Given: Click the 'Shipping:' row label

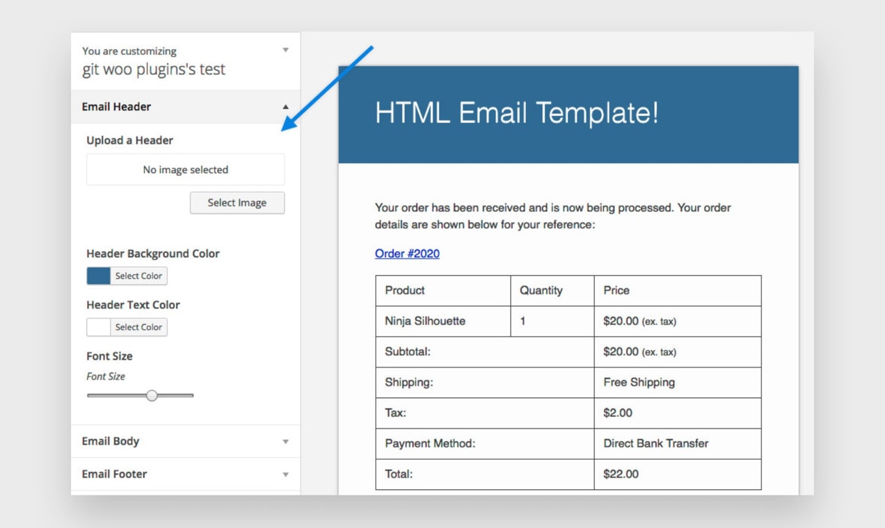Looking at the screenshot, I should [x=408, y=383].
